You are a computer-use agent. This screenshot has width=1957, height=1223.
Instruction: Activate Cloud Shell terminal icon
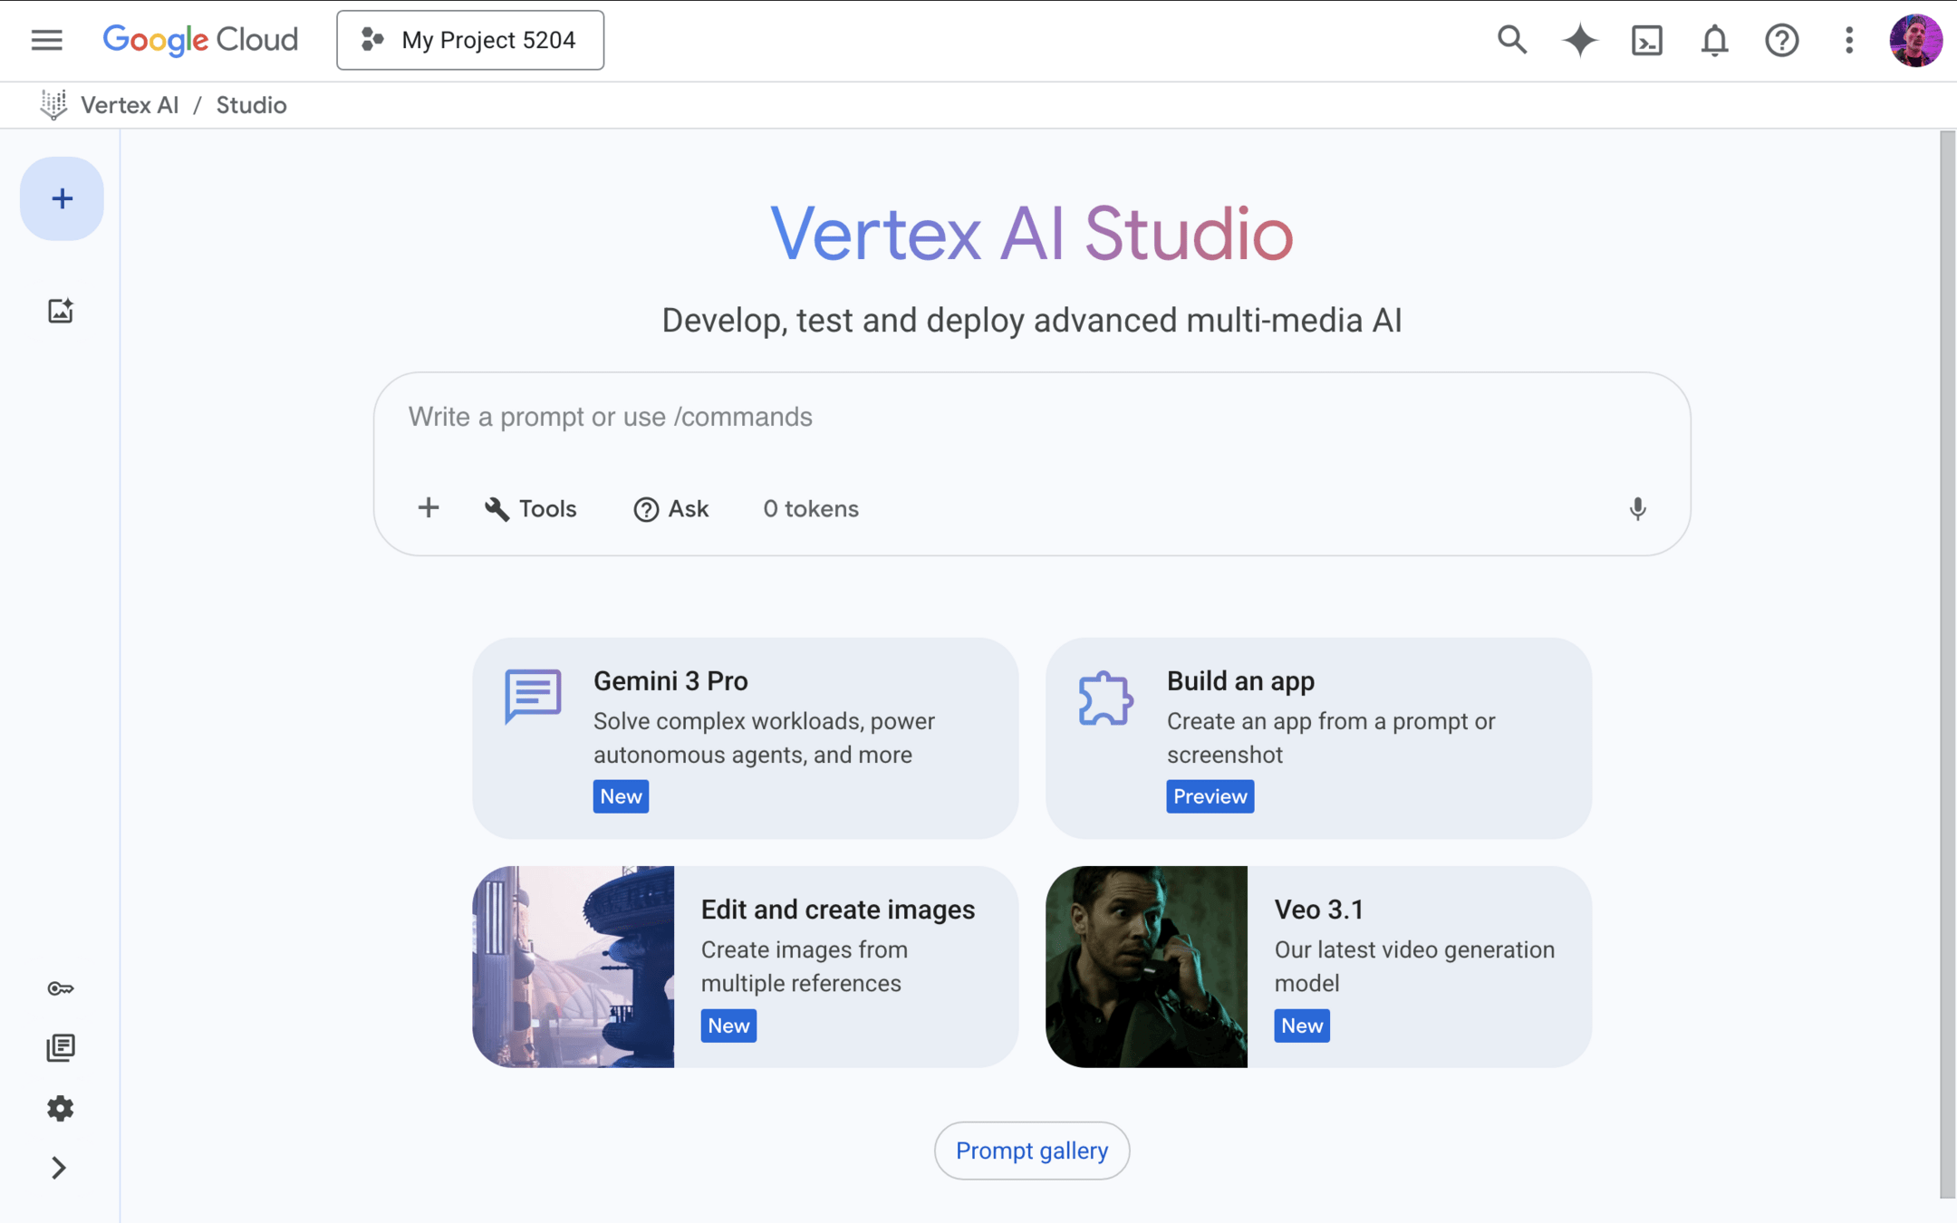[1646, 40]
